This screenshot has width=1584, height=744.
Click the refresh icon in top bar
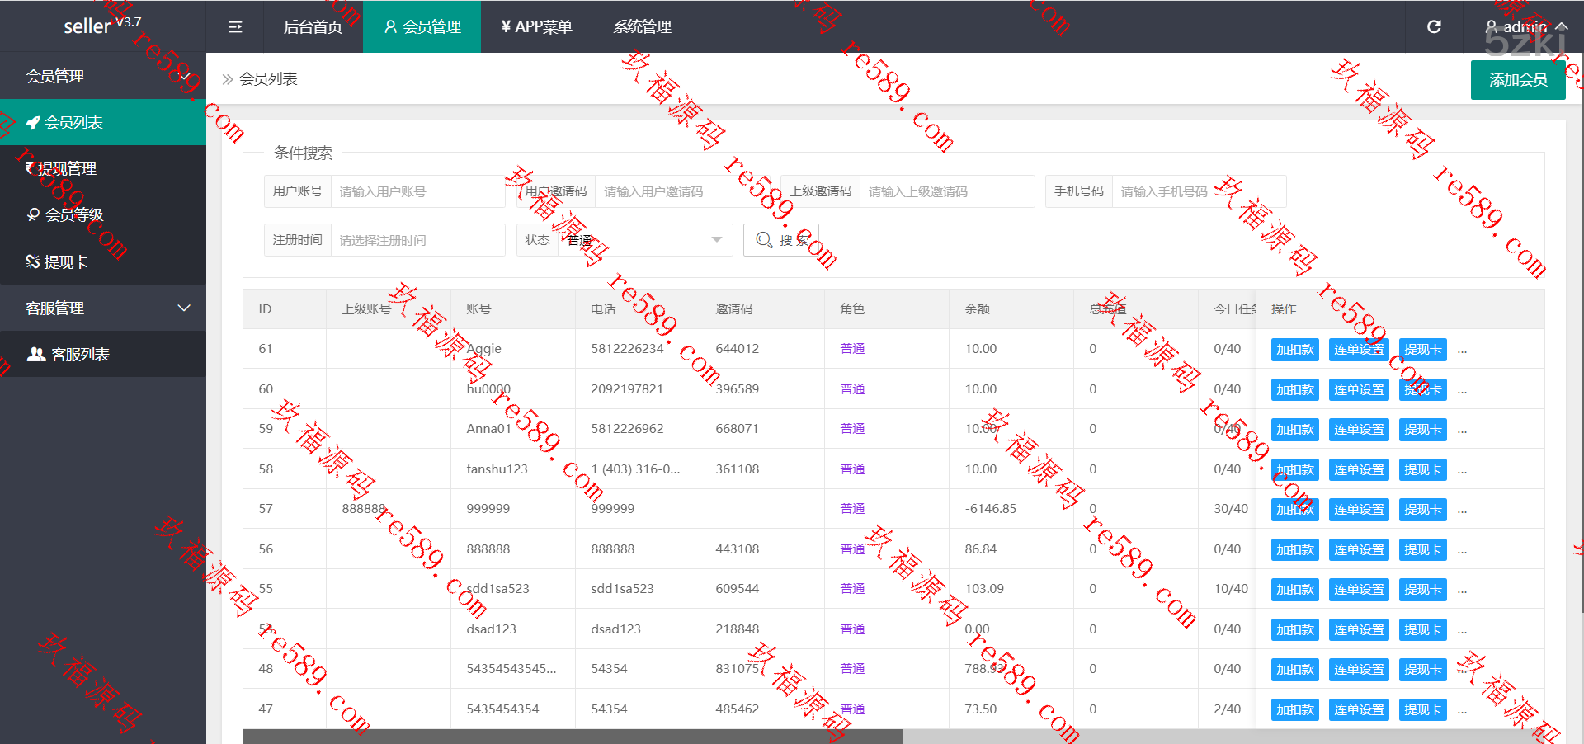(1434, 27)
